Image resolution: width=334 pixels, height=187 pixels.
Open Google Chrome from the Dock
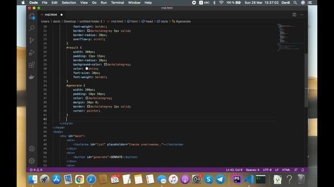coord(79,179)
